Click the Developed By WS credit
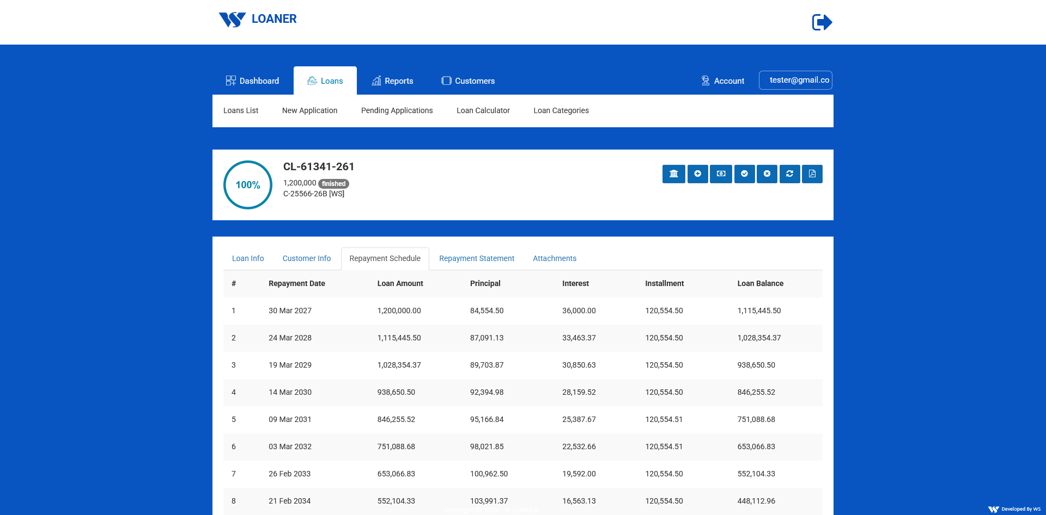 [x=1014, y=509]
